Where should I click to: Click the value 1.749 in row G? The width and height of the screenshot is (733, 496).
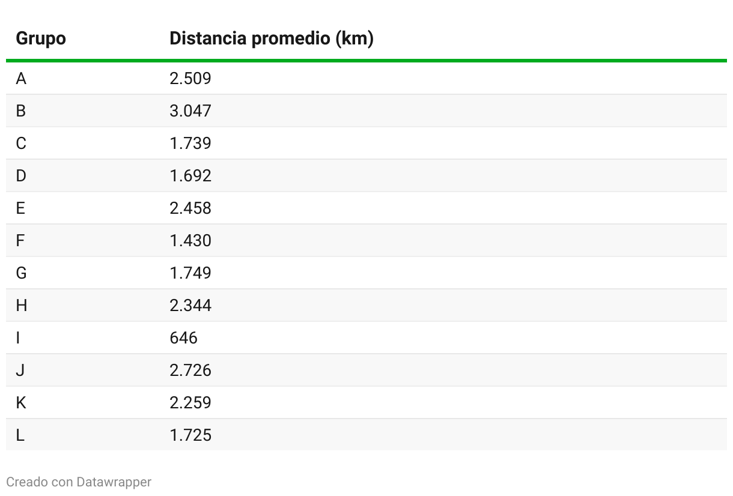(x=190, y=273)
